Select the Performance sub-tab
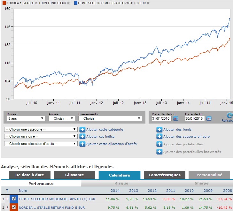The width and height of the screenshot is (233, 211). tap(41, 184)
